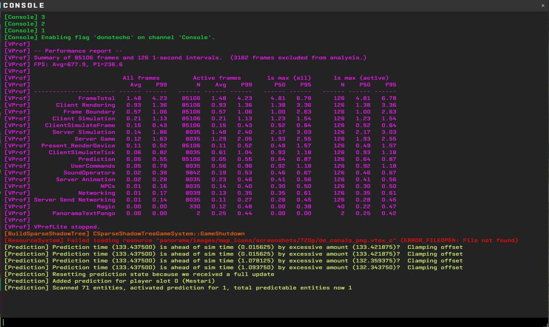This screenshot has width=549, height=327.
Task: Click the "Active frames" column header
Action: coord(217,78)
